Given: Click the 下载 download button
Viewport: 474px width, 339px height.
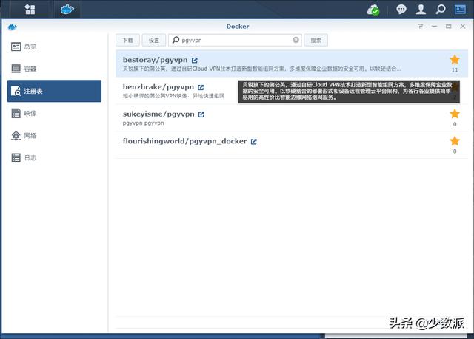Looking at the screenshot, I should coord(127,40).
